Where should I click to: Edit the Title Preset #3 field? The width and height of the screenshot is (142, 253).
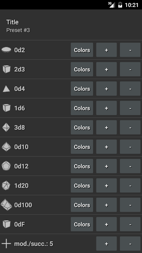(71, 26)
